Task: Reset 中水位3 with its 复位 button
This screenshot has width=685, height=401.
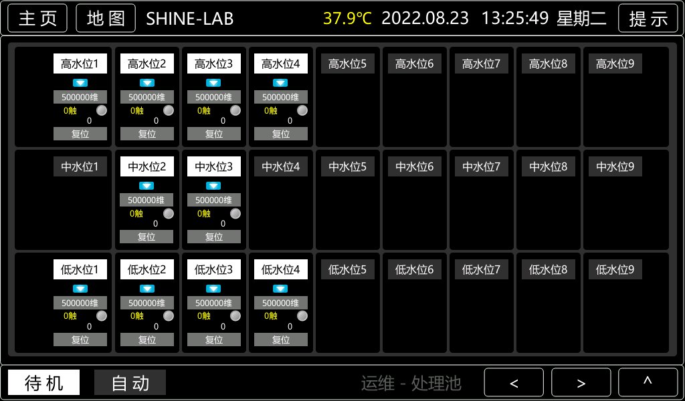Action: 214,237
